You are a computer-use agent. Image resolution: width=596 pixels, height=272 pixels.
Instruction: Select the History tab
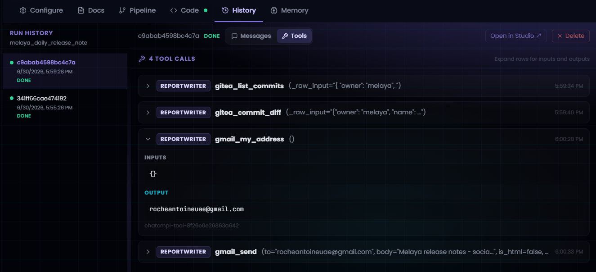[239, 10]
